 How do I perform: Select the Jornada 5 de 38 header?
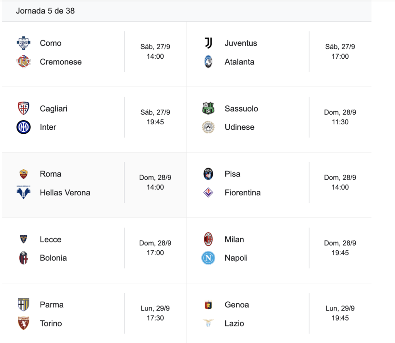(46, 11)
